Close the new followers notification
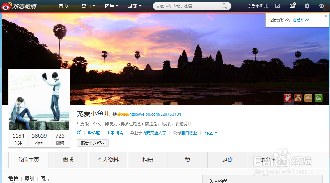 (326, 16)
